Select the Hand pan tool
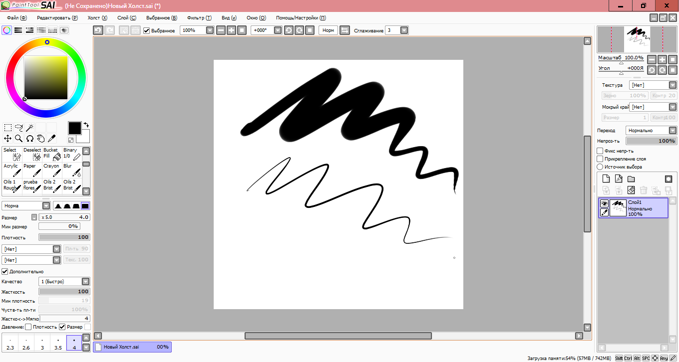The height and width of the screenshot is (362, 679). (x=40, y=139)
